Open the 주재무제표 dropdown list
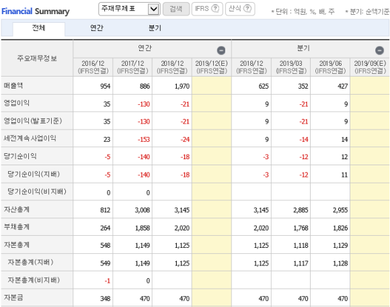 [129, 9]
